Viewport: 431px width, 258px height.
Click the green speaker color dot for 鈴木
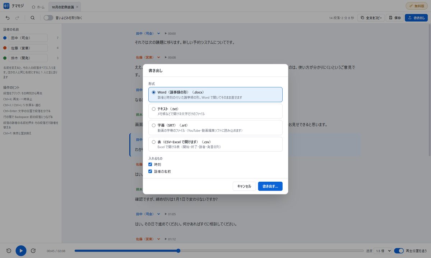pos(5,58)
